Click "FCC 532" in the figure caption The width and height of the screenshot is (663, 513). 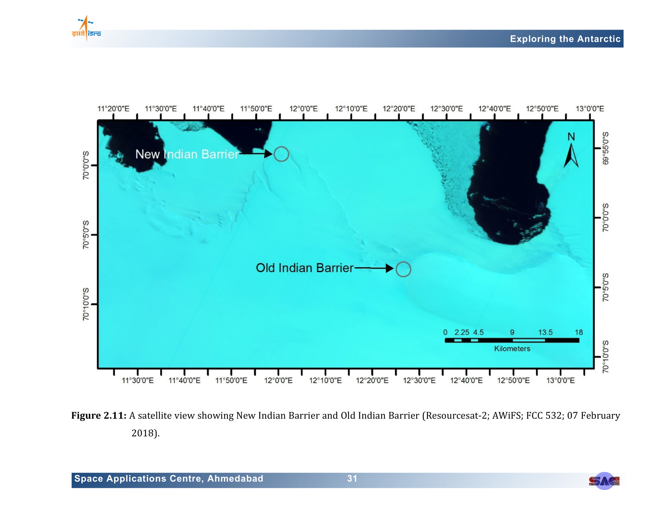tap(544, 416)
